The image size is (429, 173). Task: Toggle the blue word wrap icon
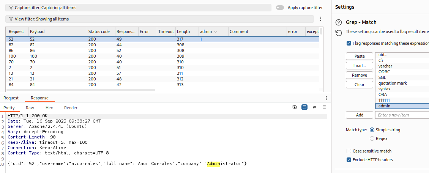click(x=304, y=107)
